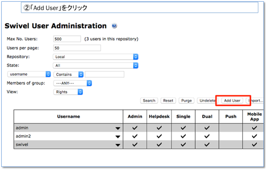
Task: Click the search text field next to Contains
Action: 105,74
